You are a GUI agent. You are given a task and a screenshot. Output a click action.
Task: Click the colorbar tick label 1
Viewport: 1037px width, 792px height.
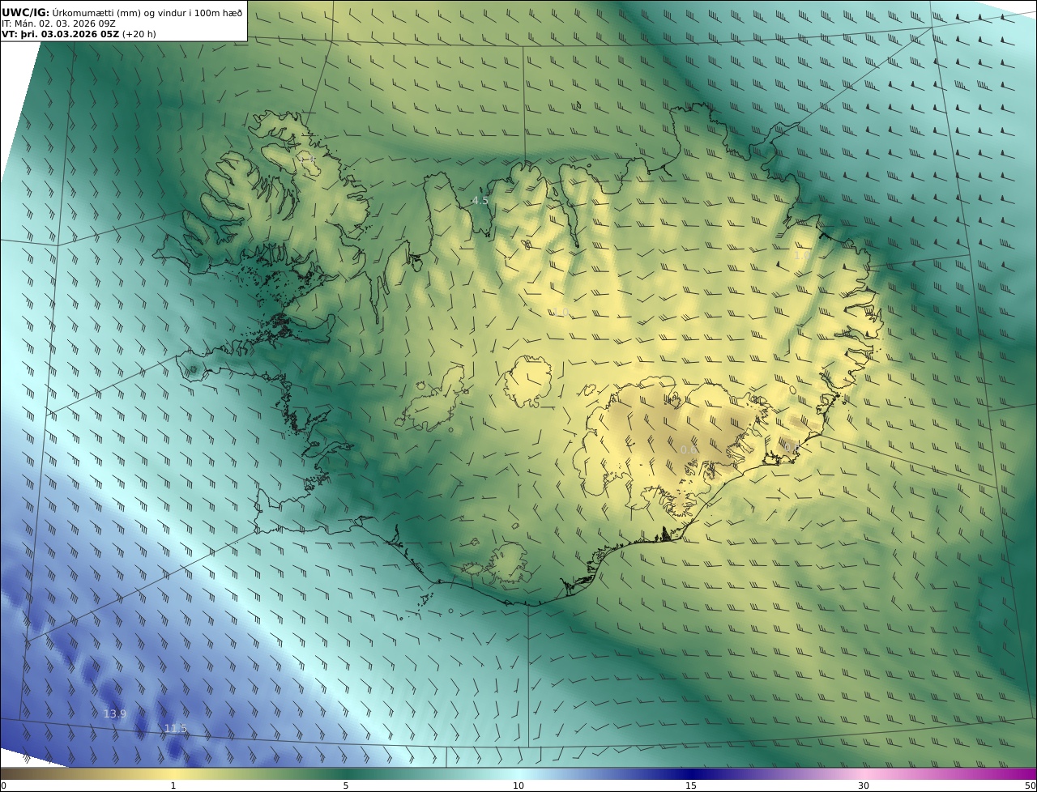(x=173, y=786)
